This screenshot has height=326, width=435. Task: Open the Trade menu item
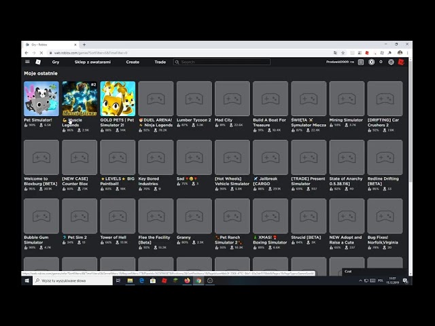(x=160, y=62)
